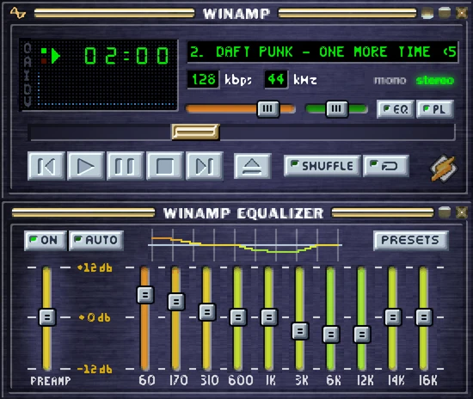Viewport: 473px width, 399px height.
Task: Click the 128 kbps bitrate display
Action: tap(204, 80)
